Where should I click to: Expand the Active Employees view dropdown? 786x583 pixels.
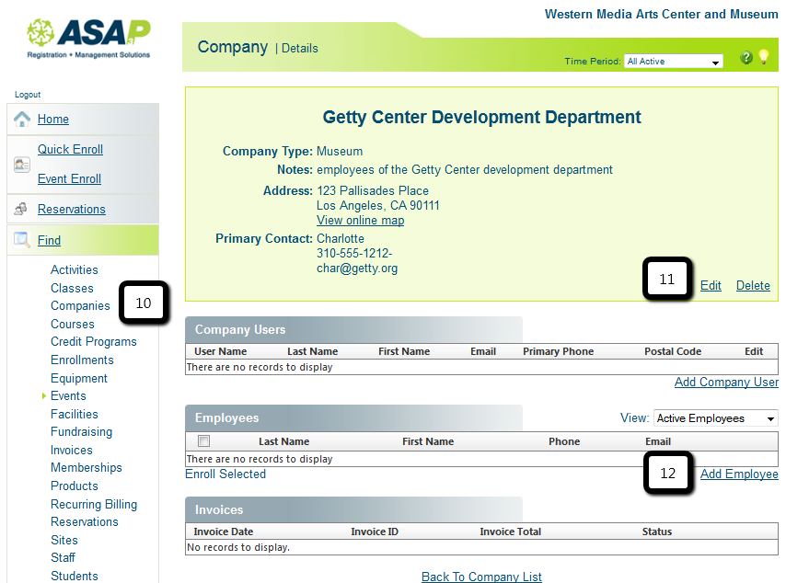[x=715, y=418]
